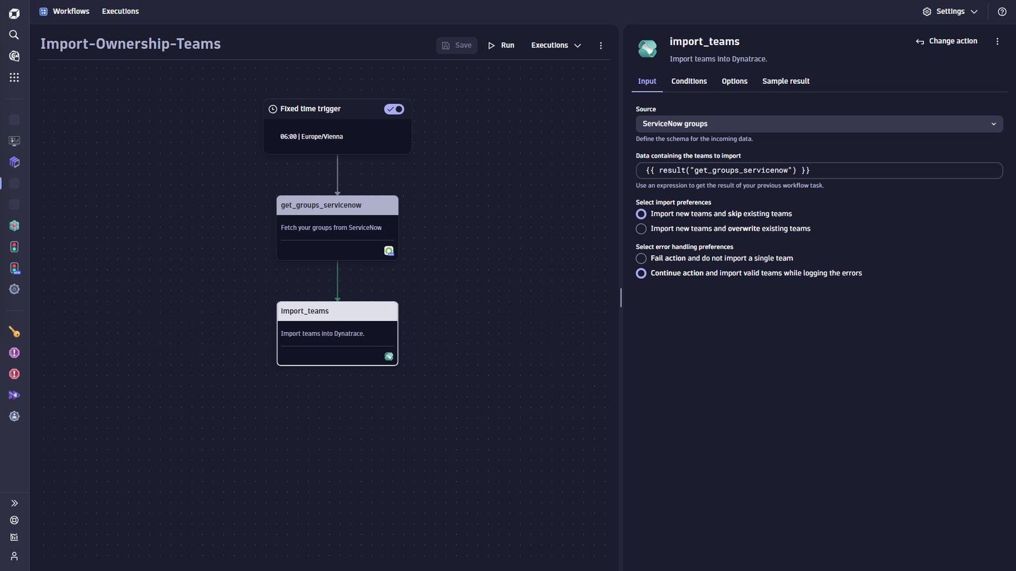Open the Source ServiceNow groups dropdown
Viewport: 1016px width, 571px height.
[819, 124]
